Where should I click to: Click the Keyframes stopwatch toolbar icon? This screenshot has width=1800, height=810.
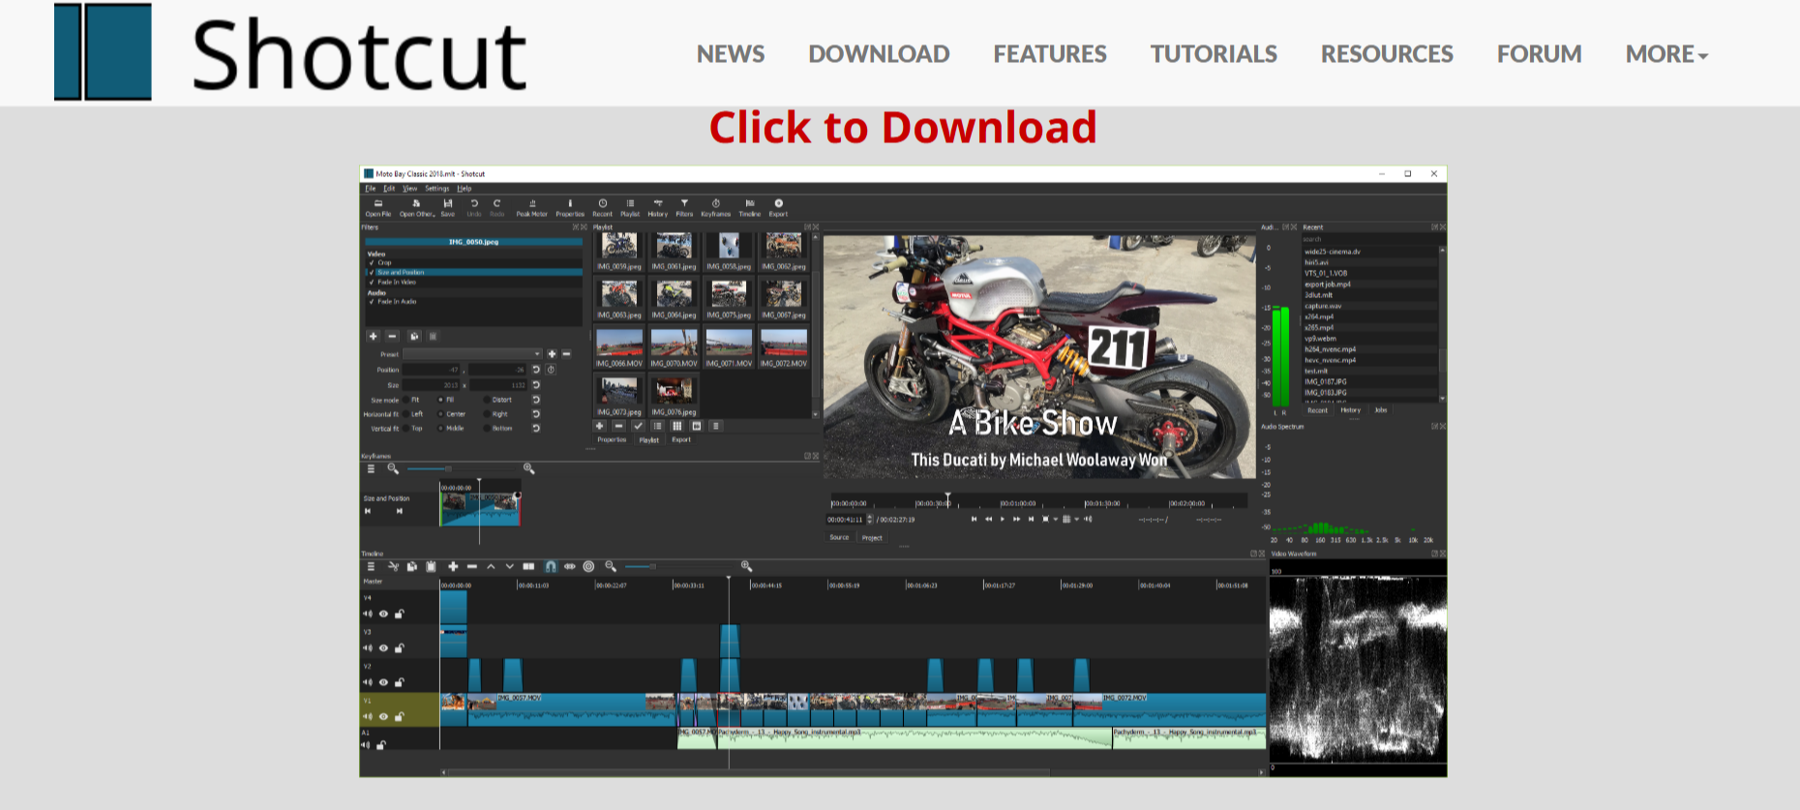pos(716,208)
